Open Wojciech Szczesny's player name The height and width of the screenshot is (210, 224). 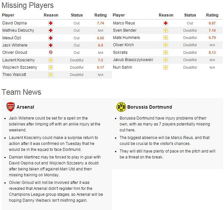(x=20, y=67)
